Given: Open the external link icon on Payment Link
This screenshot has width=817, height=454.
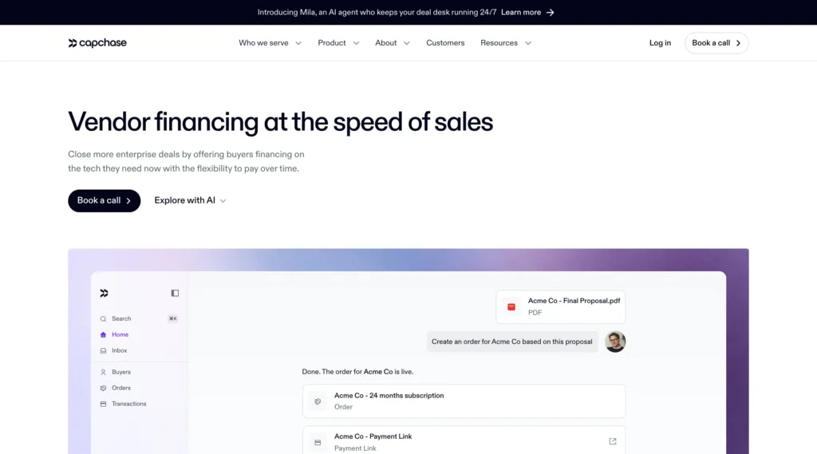Looking at the screenshot, I should [613, 441].
